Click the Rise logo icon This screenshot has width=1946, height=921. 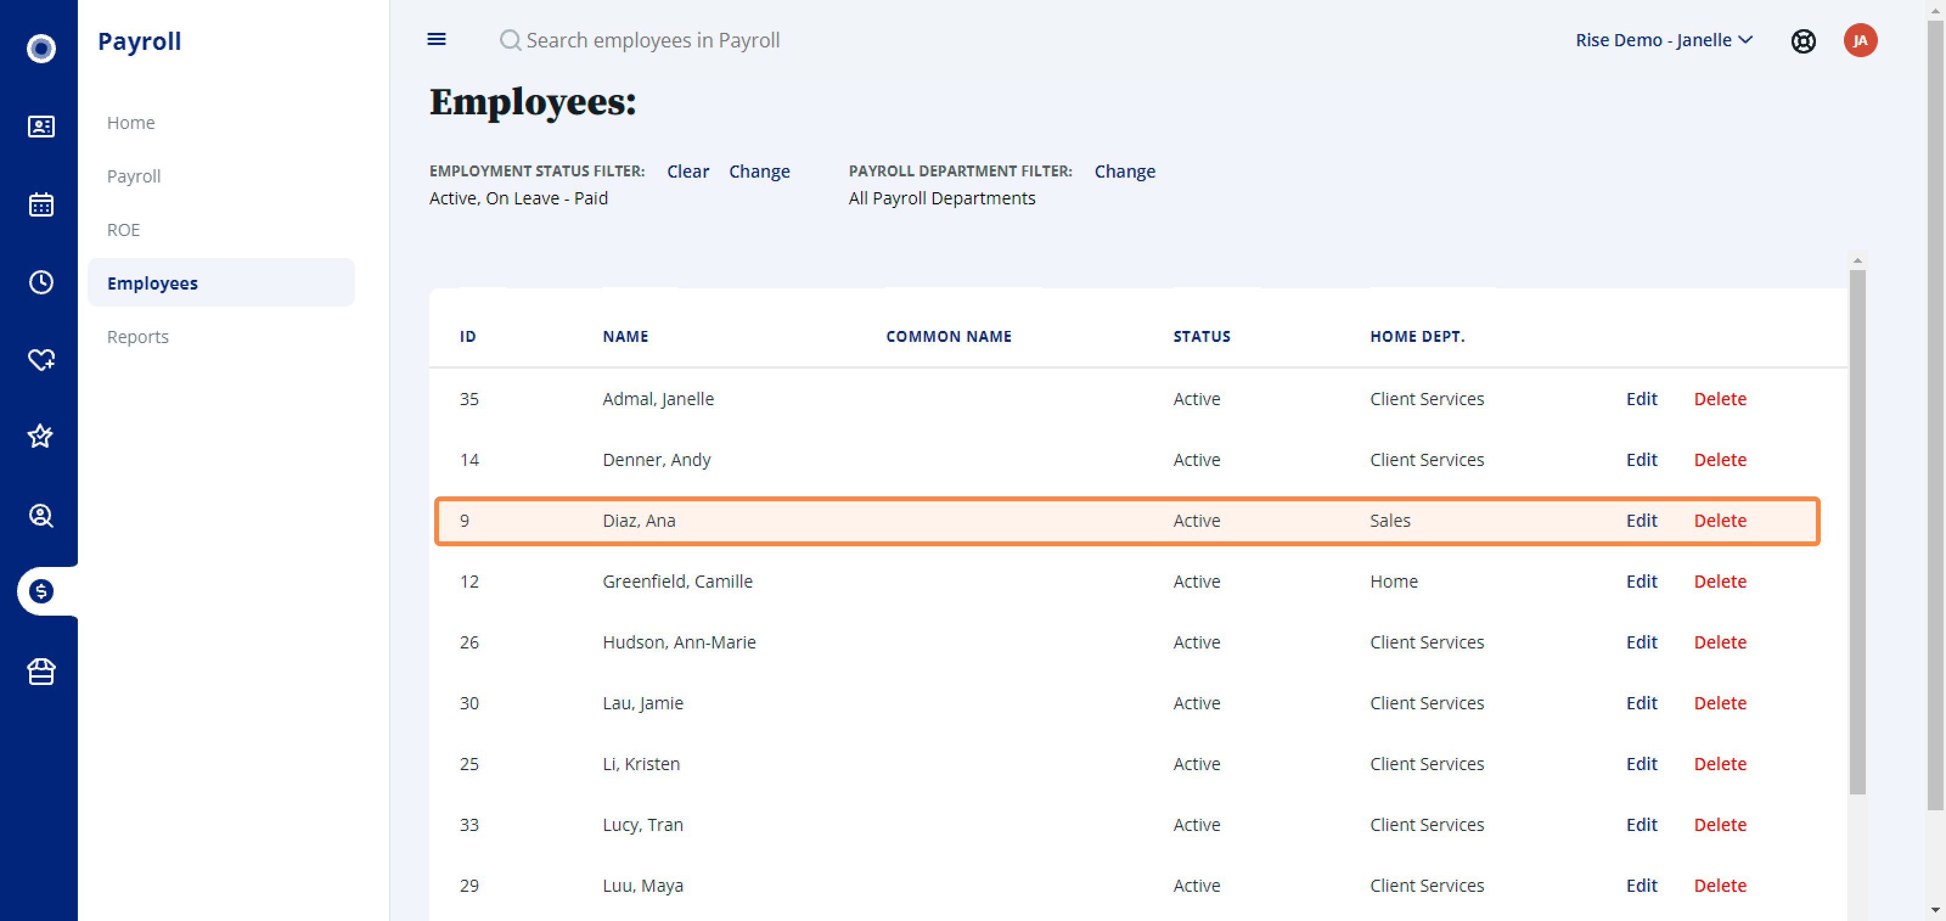tap(41, 48)
